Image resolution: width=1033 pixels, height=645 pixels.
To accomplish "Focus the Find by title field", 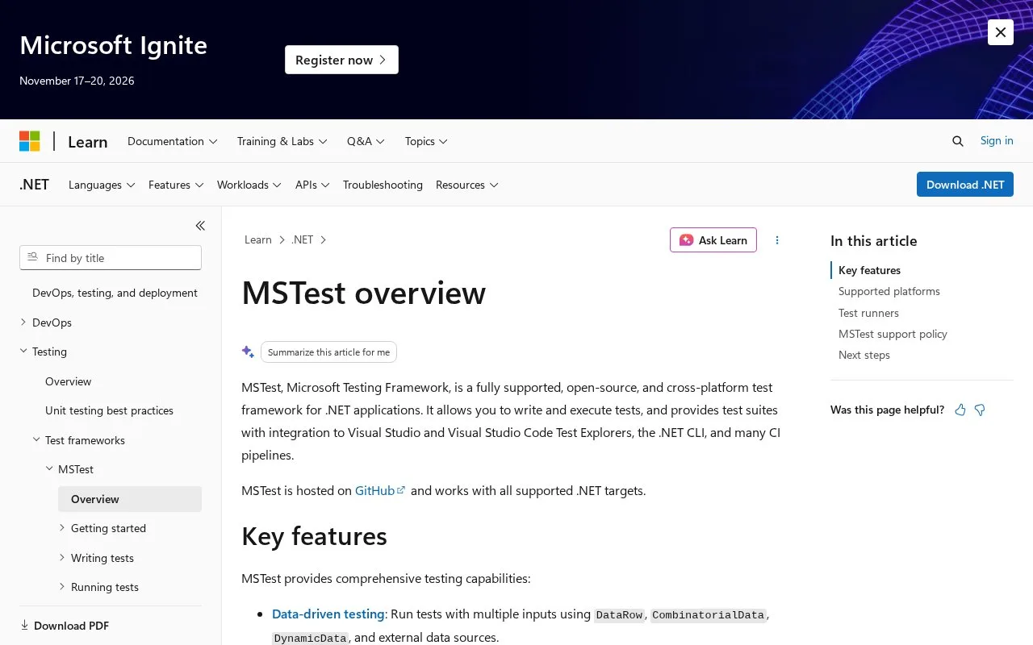I will 111,258.
